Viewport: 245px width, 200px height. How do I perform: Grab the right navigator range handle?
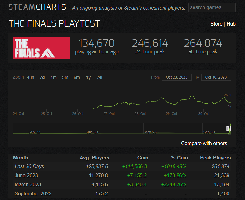[230, 129]
